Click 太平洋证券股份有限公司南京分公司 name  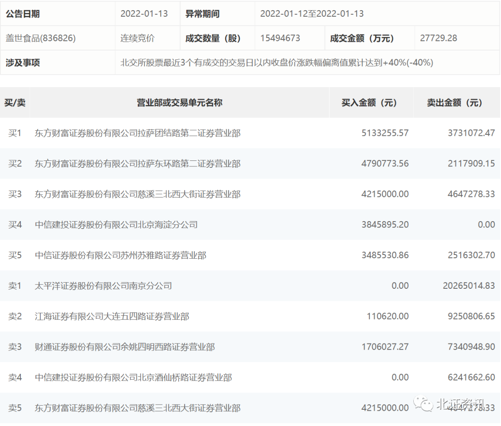(103, 286)
